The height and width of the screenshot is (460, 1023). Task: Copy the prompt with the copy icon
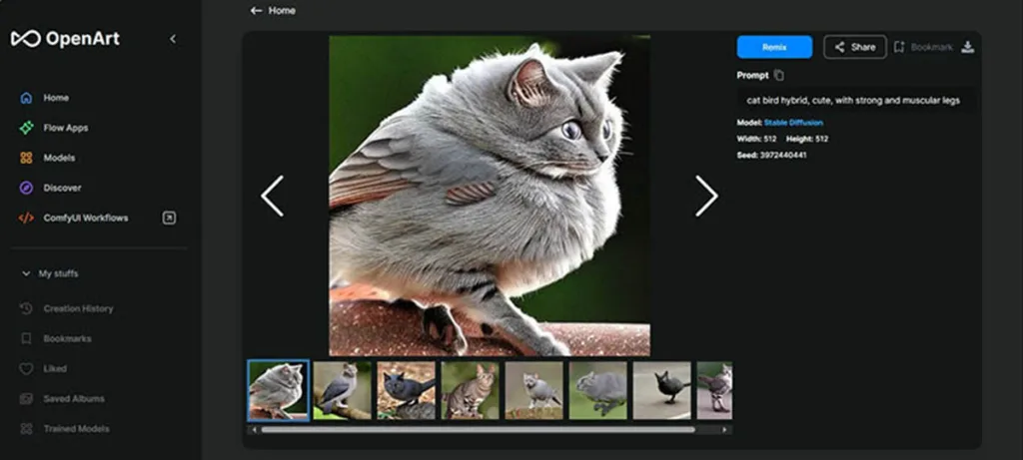click(779, 75)
